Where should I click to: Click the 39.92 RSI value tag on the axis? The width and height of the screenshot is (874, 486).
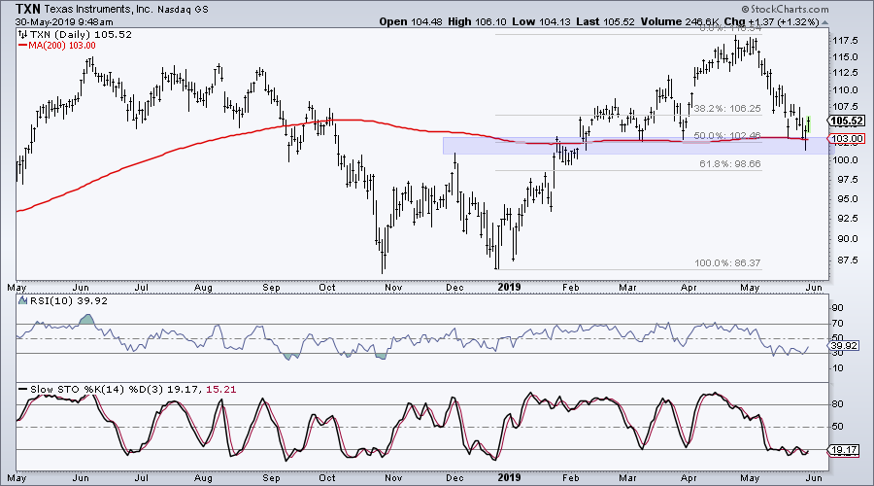(845, 346)
